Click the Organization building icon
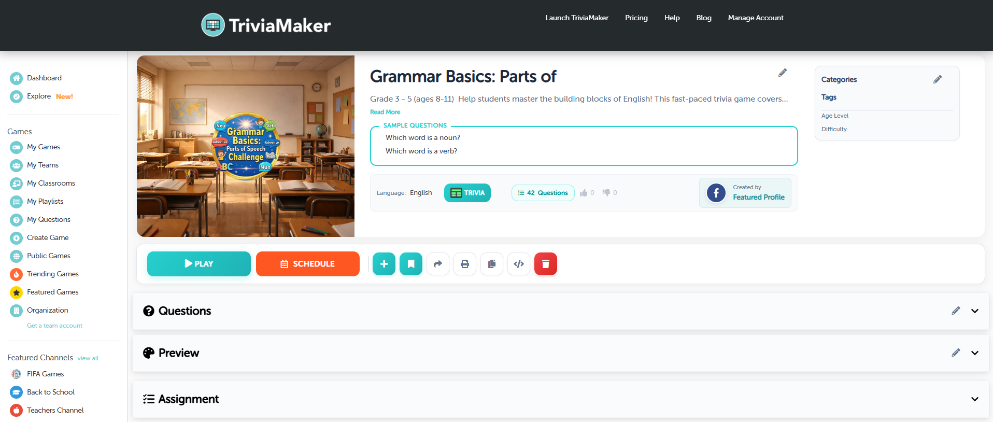Viewport: 993px width, 422px height. 17,311
